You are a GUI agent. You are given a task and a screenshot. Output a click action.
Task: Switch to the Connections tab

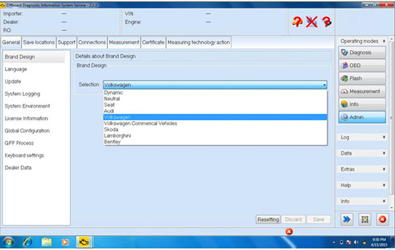click(x=92, y=42)
